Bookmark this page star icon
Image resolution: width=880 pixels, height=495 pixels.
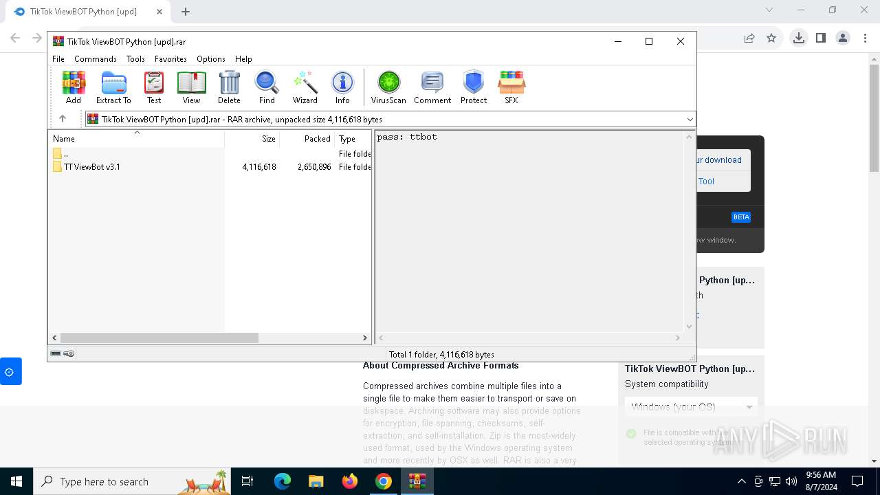click(771, 38)
